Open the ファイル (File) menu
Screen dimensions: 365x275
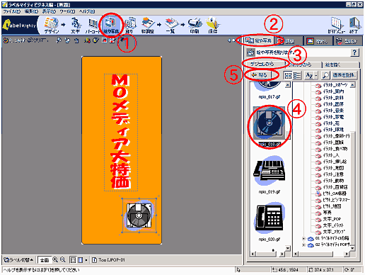[x=11, y=11]
